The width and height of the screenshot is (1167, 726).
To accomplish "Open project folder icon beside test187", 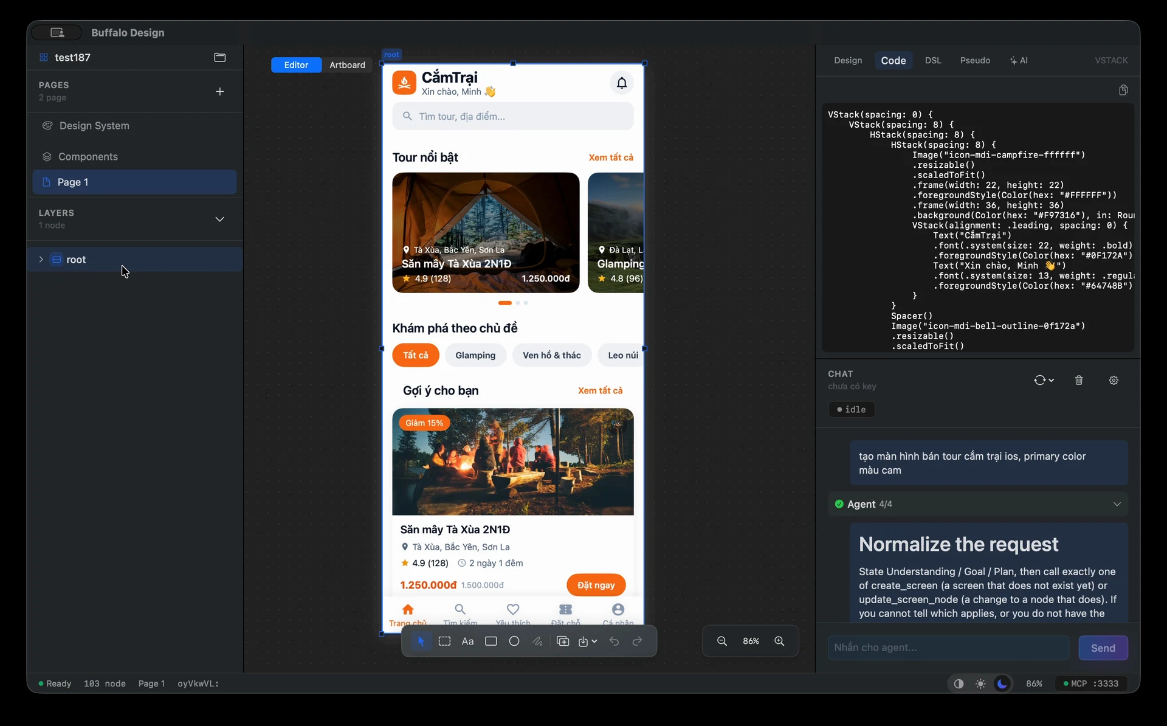I will coord(220,57).
